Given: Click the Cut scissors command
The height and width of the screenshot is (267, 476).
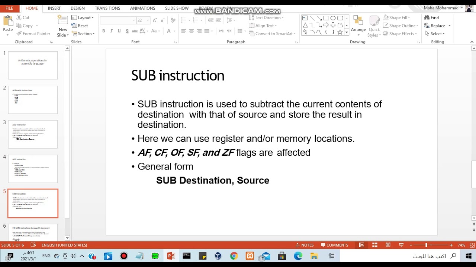Looking at the screenshot, I should [x=23, y=17].
